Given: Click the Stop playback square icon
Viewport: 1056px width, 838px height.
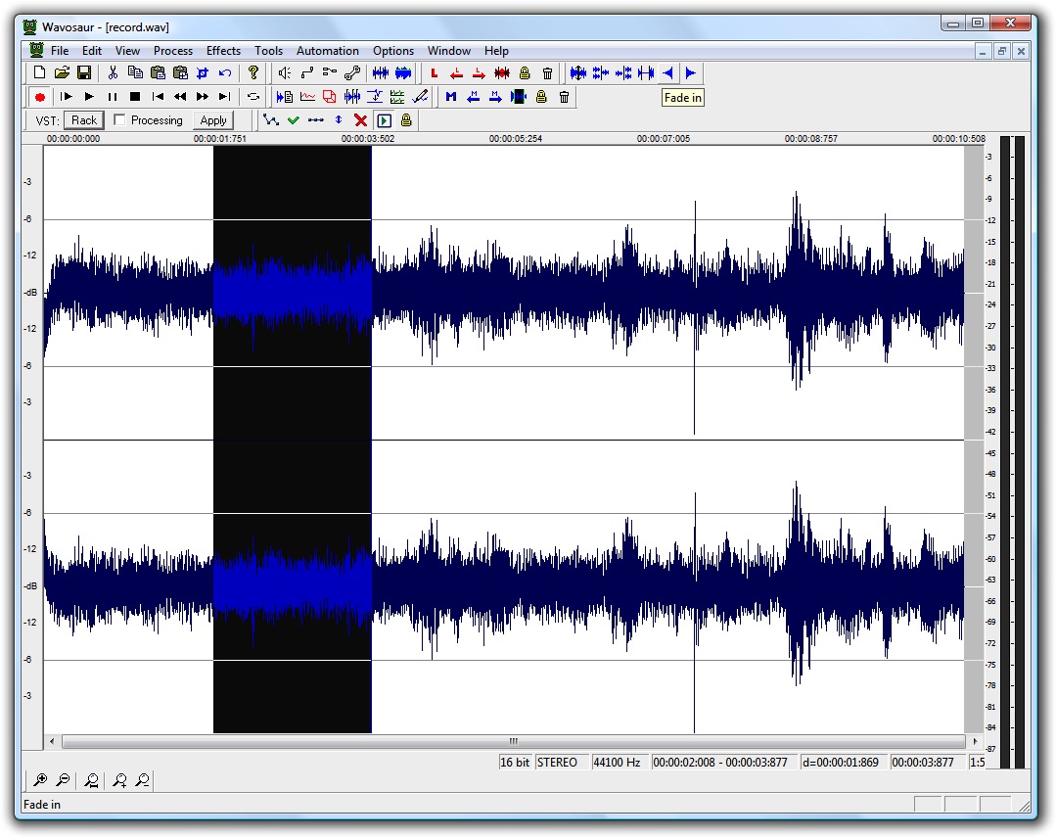Looking at the screenshot, I should pos(135,97).
